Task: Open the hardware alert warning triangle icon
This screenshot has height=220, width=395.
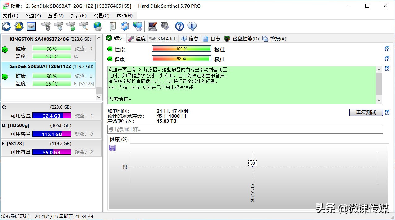Action: (x=19, y=26)
